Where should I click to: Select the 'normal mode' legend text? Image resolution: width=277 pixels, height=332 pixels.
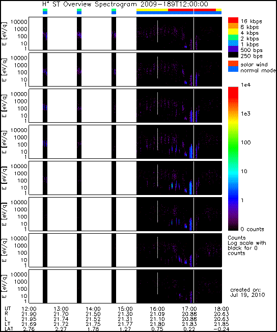tap(258, 70)
